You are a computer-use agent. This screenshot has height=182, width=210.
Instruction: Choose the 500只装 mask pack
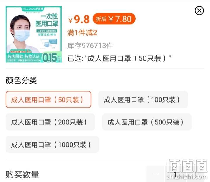pyautogui.click(x=147, y=122)
